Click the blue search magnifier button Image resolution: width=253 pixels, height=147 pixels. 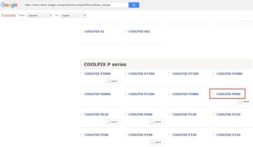click(x=134, y=5)
